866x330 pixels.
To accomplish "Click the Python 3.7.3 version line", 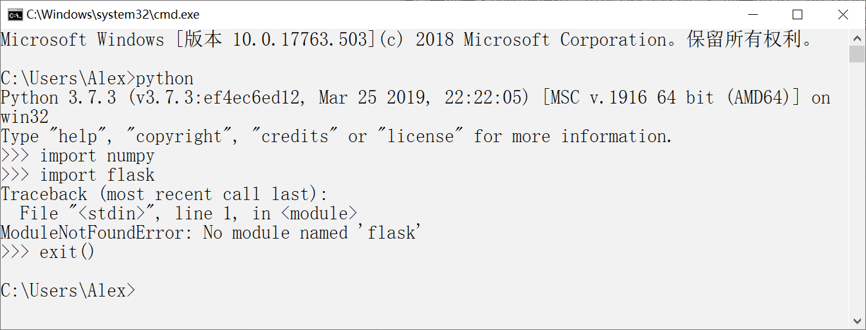I will pyautogui.click(x=415, y=98).
